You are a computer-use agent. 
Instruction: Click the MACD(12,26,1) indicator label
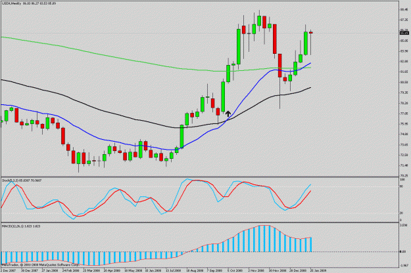coord(21,226)
